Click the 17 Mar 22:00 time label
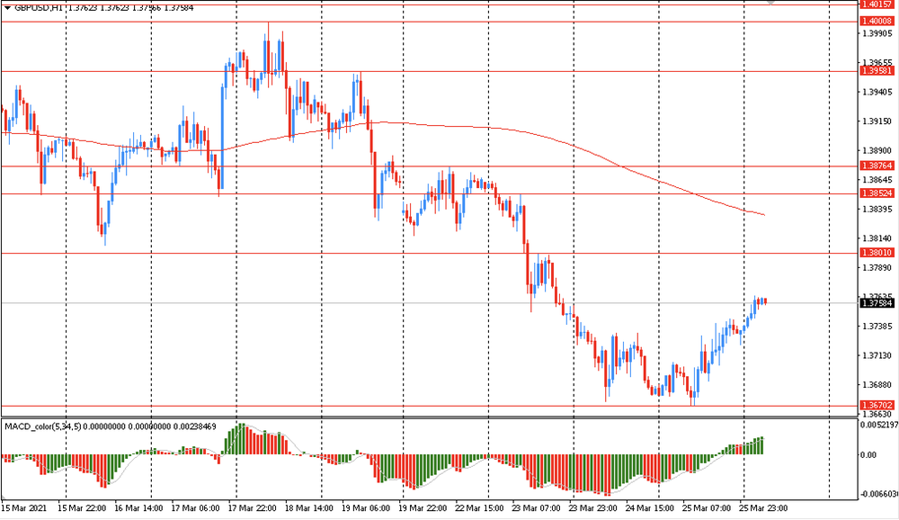The image size is (899, 520). [x=252, y=508]
